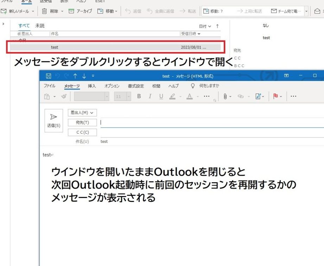Show 未読 unread messages filter
This screenshot has height=266, width=324.
click(x=40, y=26)
